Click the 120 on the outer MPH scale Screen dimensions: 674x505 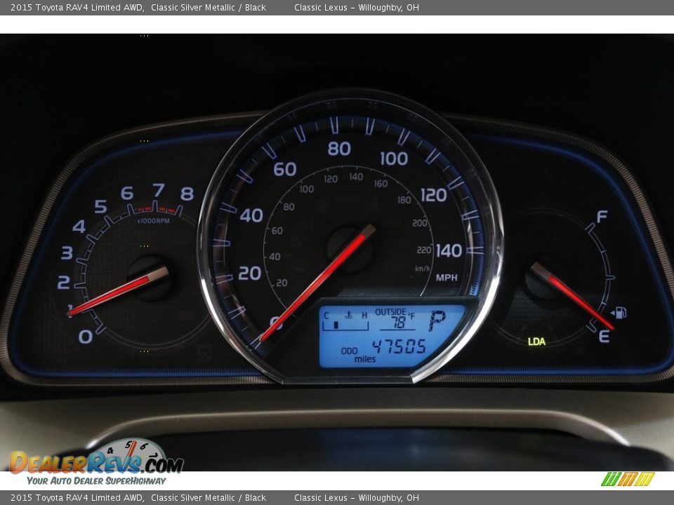coord(434,196)
